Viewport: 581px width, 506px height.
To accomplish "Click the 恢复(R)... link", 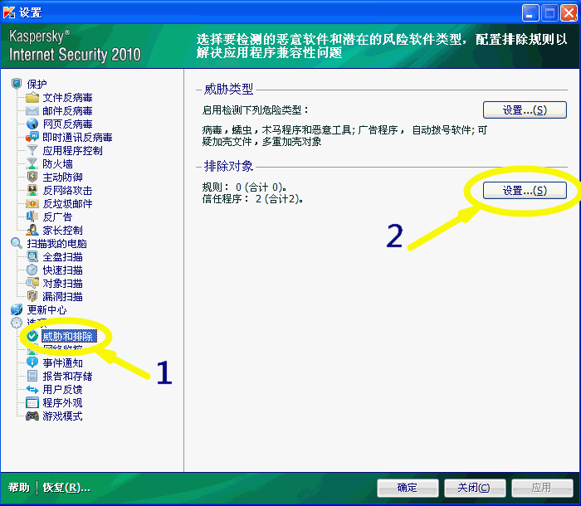I will click(66, 488).
